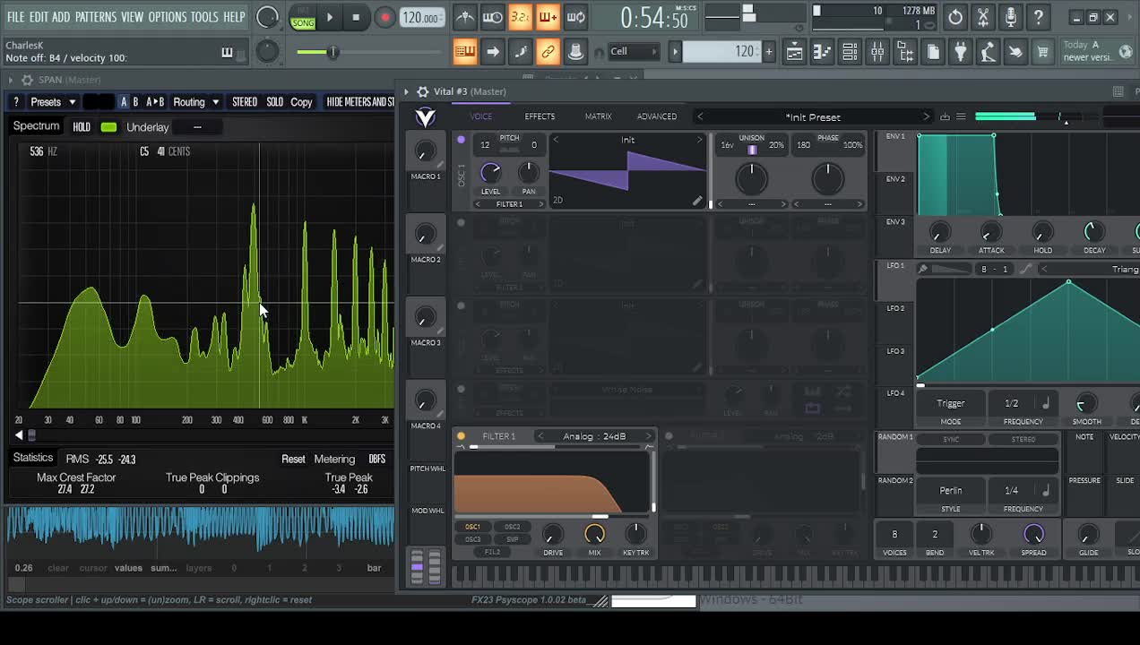
Task: Open the plugin picker plug icon
Action: (x=960, y=52)
